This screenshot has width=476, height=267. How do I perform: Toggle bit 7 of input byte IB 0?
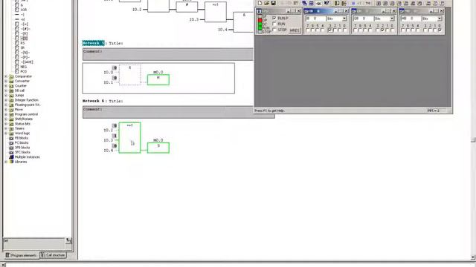pyautogui.click(x=308, y=30)
